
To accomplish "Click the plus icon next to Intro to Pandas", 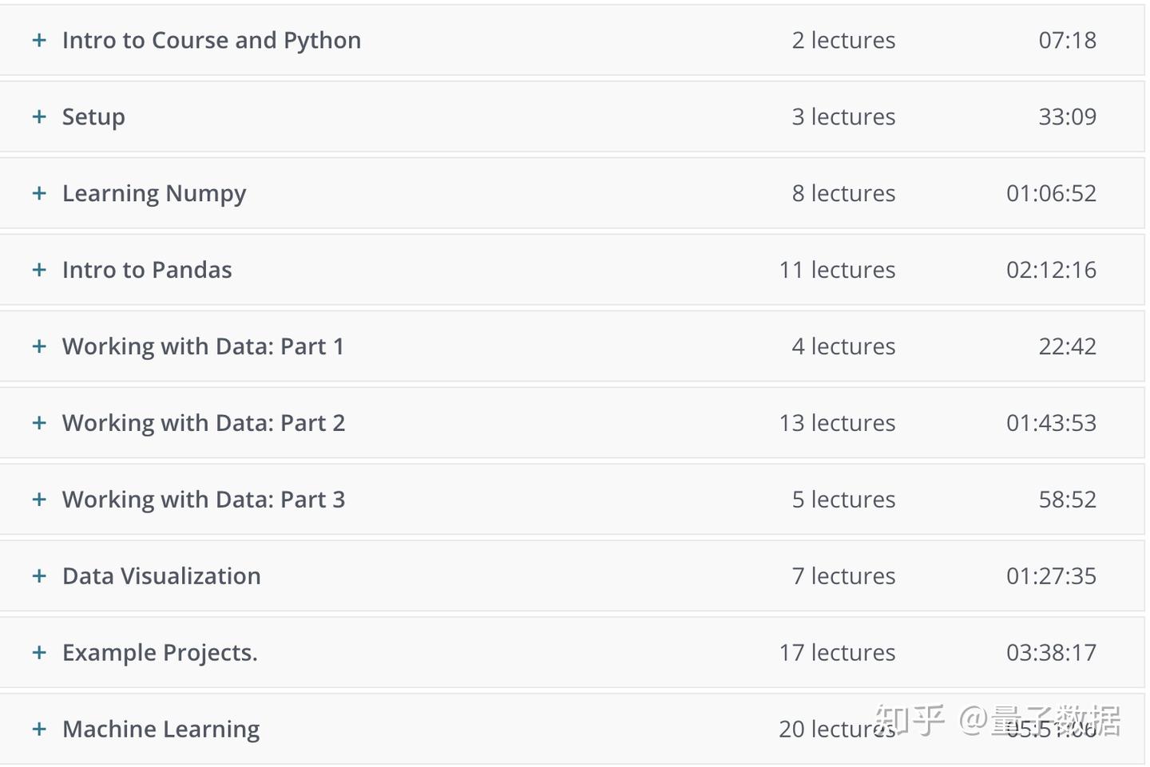I will click(x=39, y=270).
